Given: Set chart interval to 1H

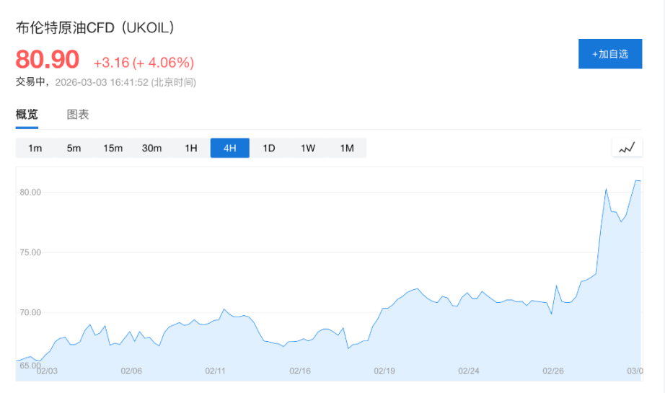Looking at the screenshot, I should coord(191,149).
